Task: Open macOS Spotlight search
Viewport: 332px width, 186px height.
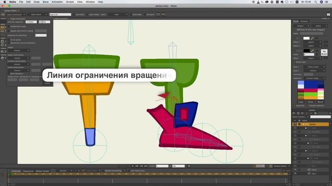Action: [x=316, y=2]
